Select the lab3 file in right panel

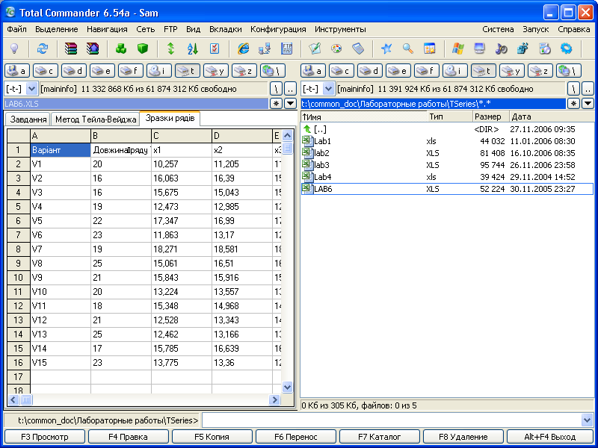447,165
